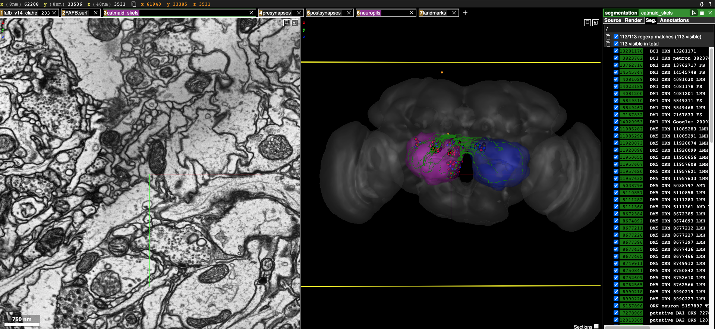Uncheck the 113/113 regexp matches checkbox
This screenshot has width=715, height=329.
click(x=616, y=37)
